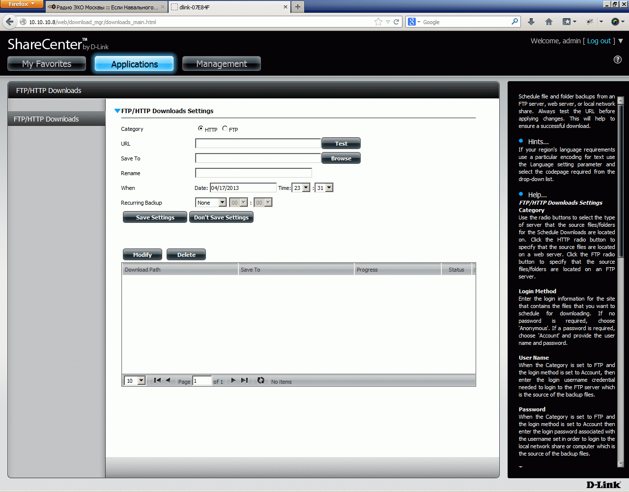Switch to the Management tab

pos(222,63)
